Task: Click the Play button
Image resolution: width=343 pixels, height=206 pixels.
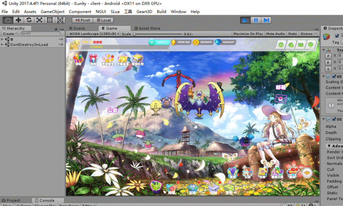Action: pos(245,20)
